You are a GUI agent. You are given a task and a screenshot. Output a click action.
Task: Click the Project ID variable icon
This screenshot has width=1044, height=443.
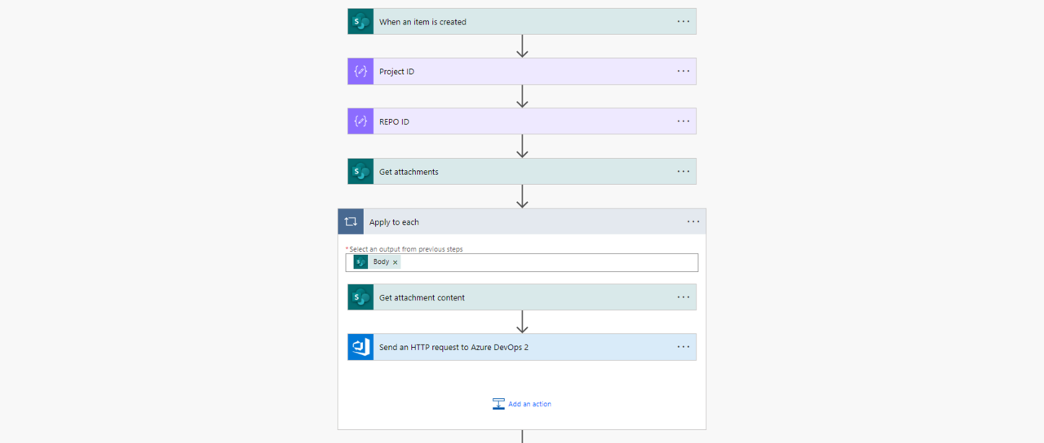[x=361, y=72]
